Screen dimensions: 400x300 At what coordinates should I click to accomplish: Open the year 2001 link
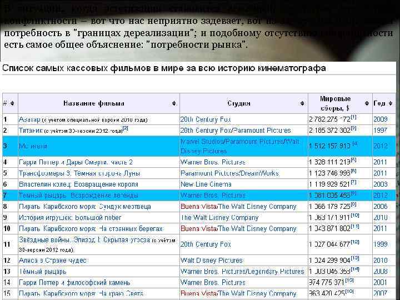[381, 283]
